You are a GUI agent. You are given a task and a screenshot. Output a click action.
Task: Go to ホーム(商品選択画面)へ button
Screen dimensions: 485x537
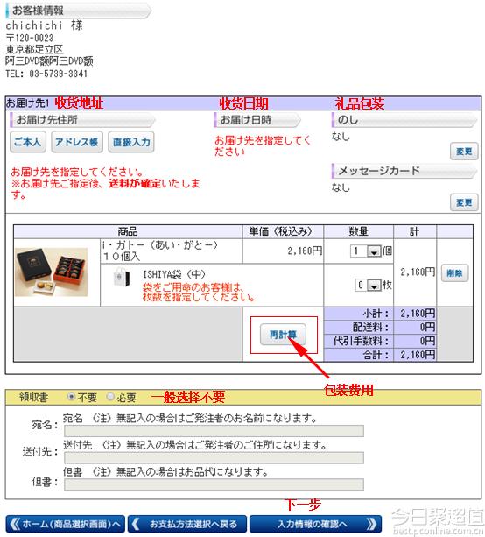pyautogui.click(x=66, y=524)
